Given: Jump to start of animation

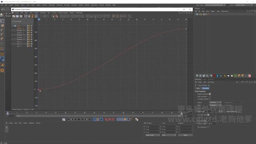Looking at the screenshot, I should 68,120.
